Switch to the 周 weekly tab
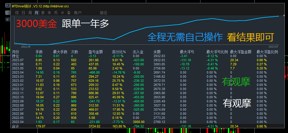Image resolution: width=288 pixels, height=133 pixels. coord(30,13)
